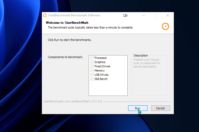Select the Skill Bench label

[101, 79]
